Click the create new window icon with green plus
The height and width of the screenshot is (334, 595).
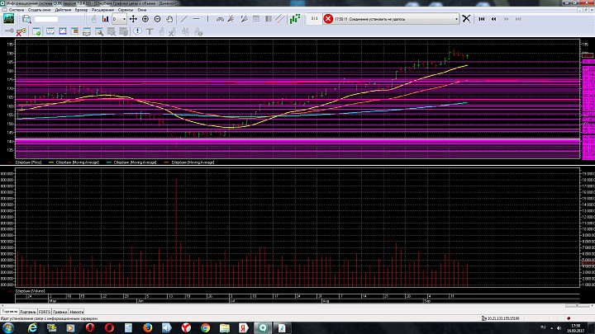[x=37, y=32]
